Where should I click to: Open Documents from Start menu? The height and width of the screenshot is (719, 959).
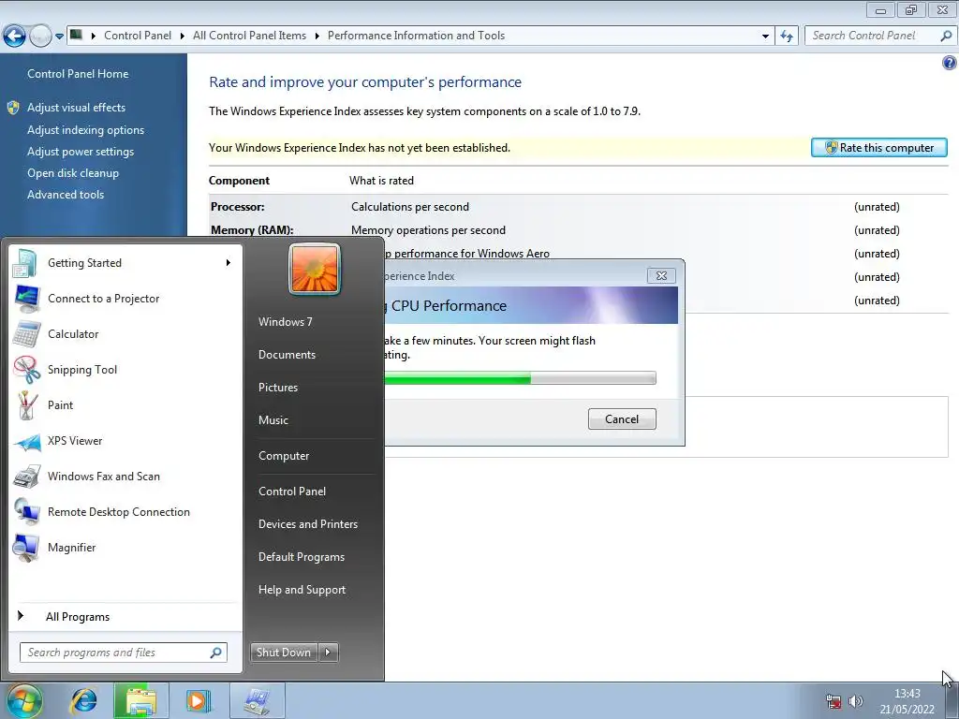[287, 355]
